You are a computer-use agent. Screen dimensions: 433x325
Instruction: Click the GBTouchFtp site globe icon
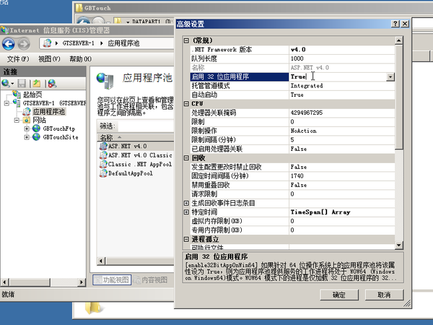click(x=36, y=128)
